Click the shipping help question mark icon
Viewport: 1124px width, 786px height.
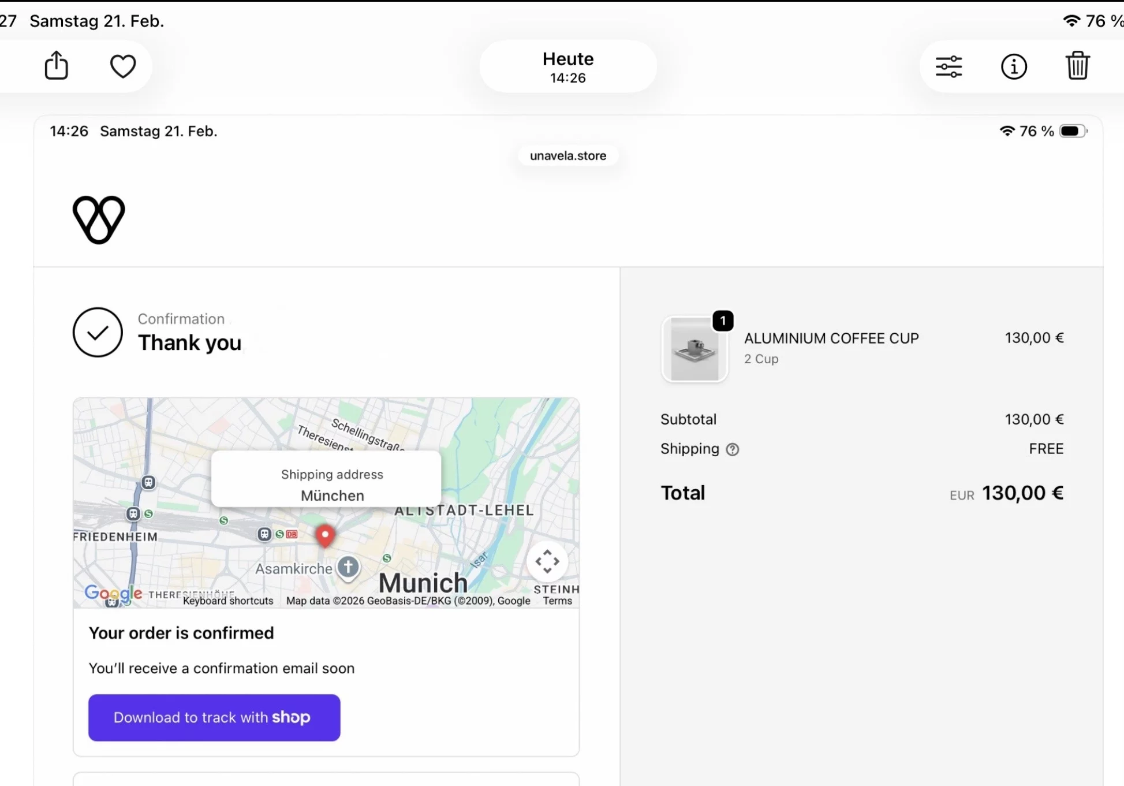tap(732, 449)
